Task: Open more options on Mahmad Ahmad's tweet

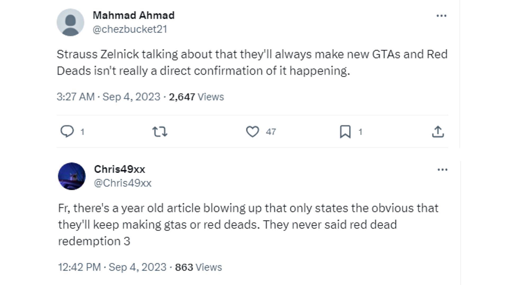Action: tap(441, 16)
